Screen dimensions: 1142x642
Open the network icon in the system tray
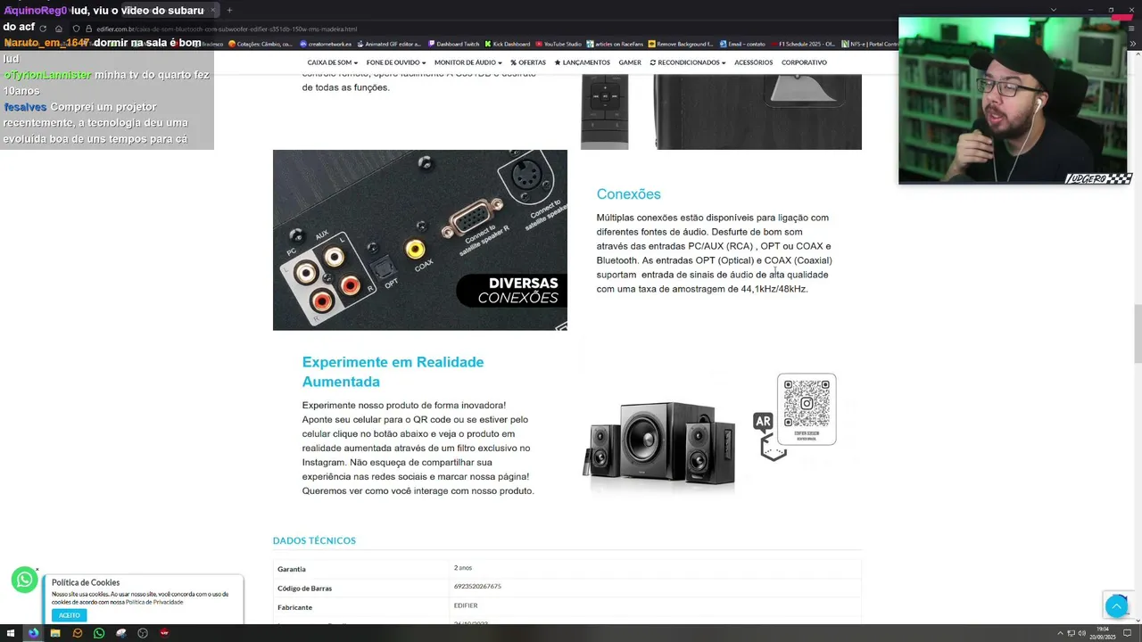[x=1071, y=633]
